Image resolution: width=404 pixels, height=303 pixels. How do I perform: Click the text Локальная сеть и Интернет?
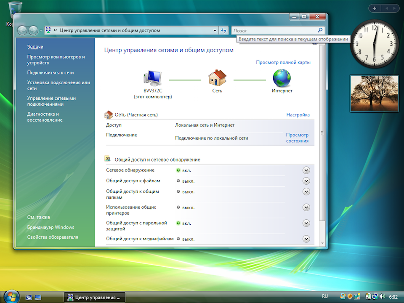(x=205, y=125)
